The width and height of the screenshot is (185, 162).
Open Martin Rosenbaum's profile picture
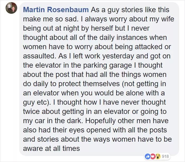click(11, 8)
